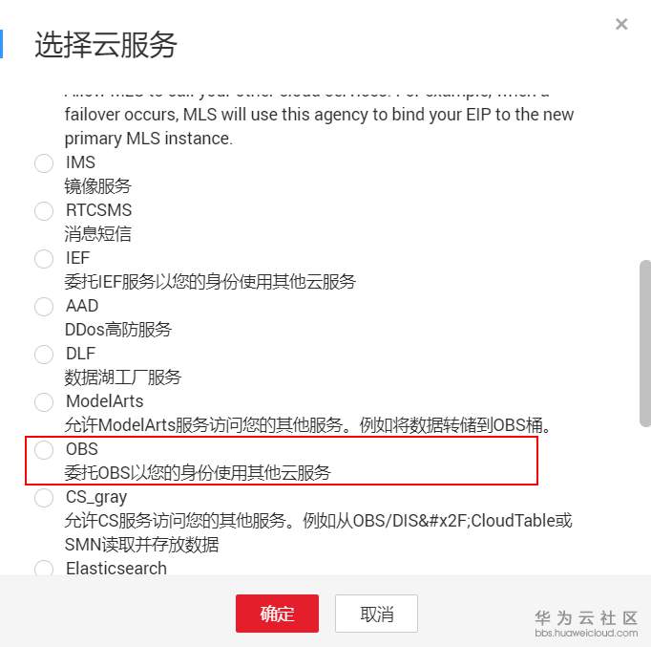Close the dialog with the X icon
Image resolution: width=651 pixels, height=647 pixels.
tap(621, 24)
